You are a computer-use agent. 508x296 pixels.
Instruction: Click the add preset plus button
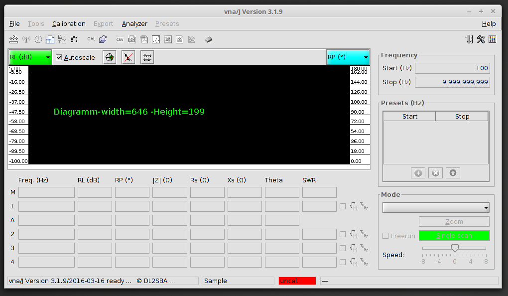click(418, 173)
